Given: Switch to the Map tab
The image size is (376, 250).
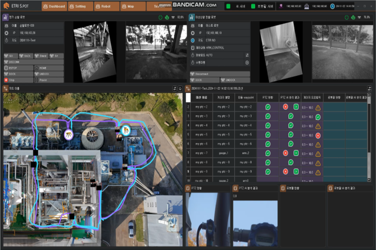Looking at the screenshot, I should tap(133, 6).
